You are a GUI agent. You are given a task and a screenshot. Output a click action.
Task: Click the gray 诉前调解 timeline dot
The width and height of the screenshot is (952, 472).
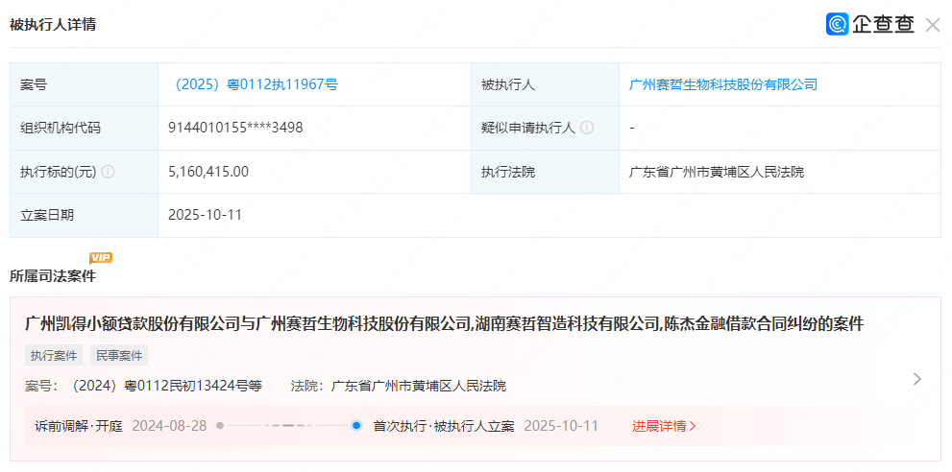coord(220,425)
